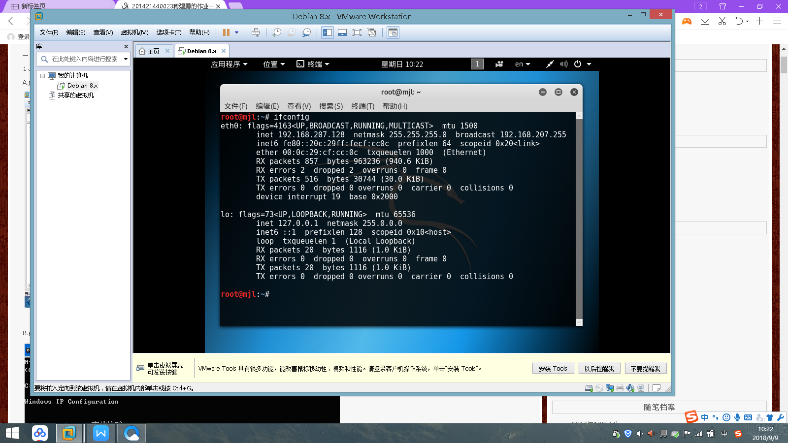Open the browser downloads icon
The width and height of the screenshot is (788, 443).
tap(705, 21)
